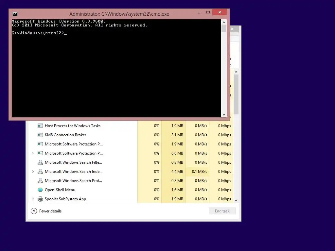Select the Host Process for Windows Tasks icon
335x251 pixels.
pyautogui.click(x=40, y=126)
